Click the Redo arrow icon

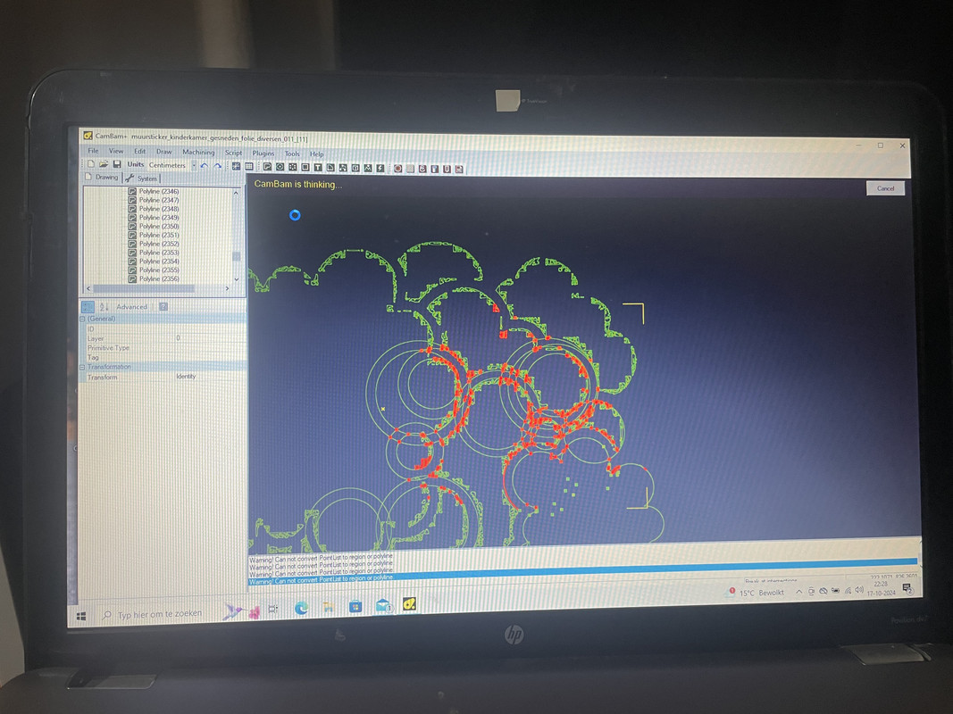pyautogui.click(x=217, y=165)
